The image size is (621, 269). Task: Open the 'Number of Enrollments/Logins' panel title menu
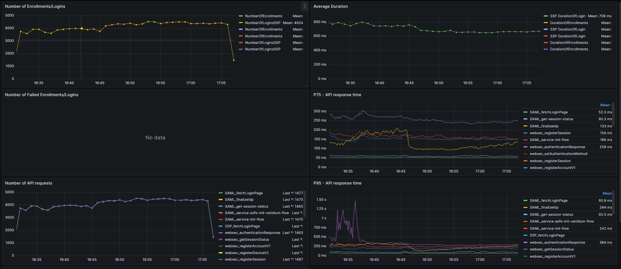tap(35, 6)
